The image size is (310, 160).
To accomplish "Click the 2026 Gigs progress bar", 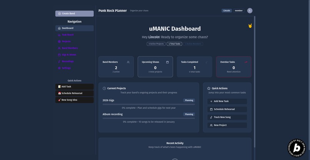I will (149, 104).
